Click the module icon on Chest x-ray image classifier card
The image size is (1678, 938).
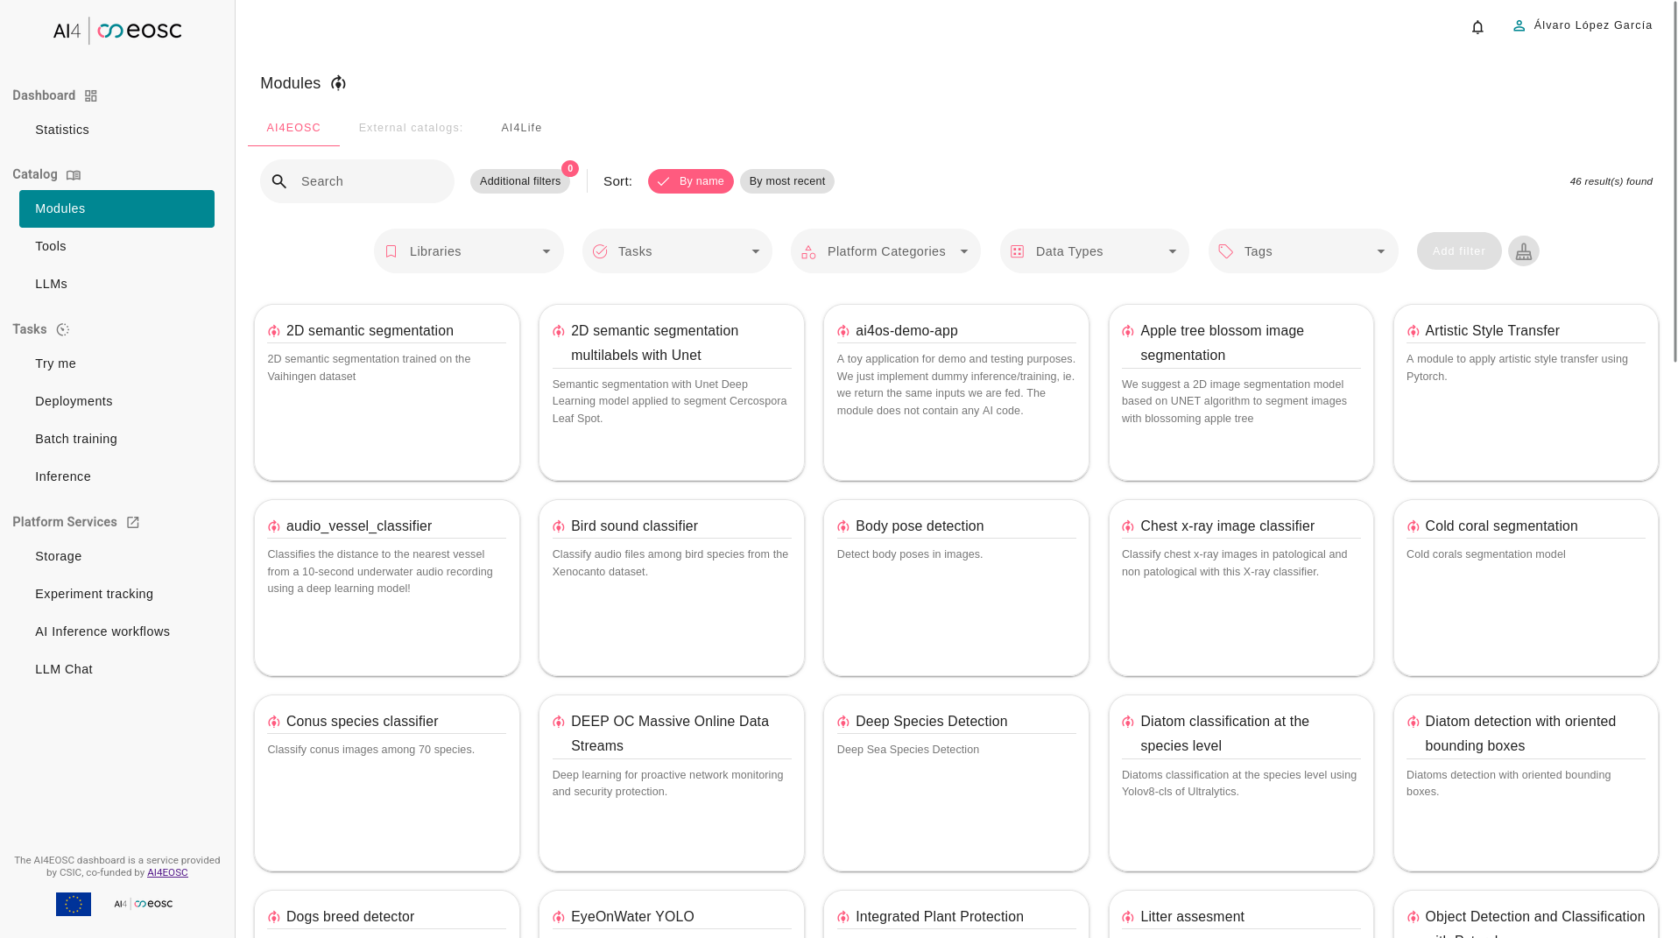pyautogui.click(x=1128, y=526)
